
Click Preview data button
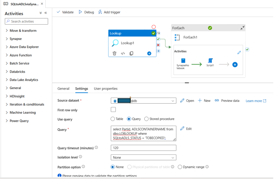point(227,100)
